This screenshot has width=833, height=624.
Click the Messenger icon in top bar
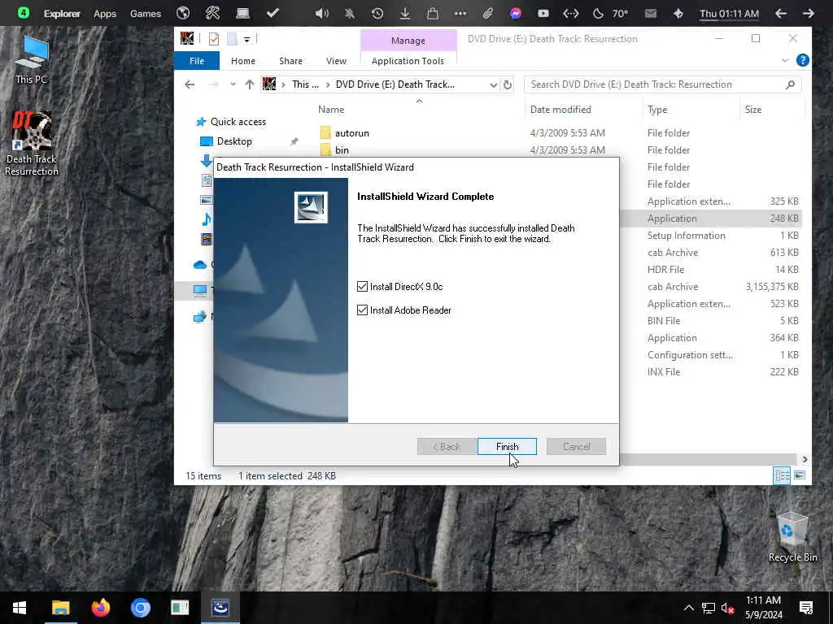click(515, 13)
